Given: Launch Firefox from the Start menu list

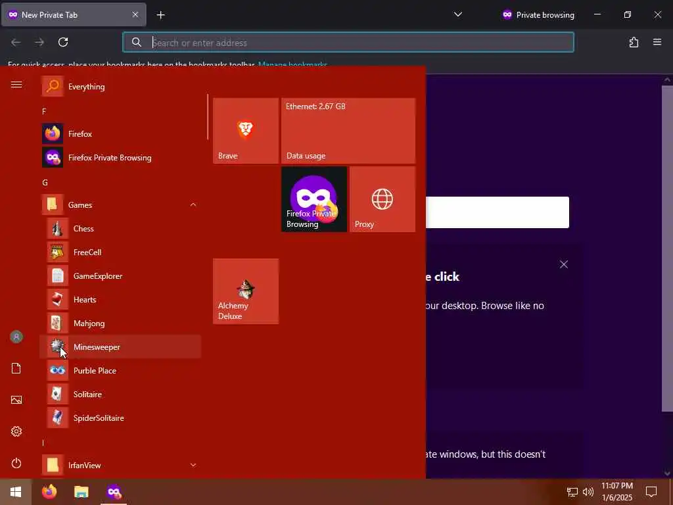Looking at the screenshot, I should click(x=120, y=133).
